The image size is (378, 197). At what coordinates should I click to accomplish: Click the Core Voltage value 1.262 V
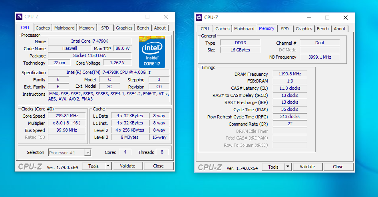pos(117,63)
